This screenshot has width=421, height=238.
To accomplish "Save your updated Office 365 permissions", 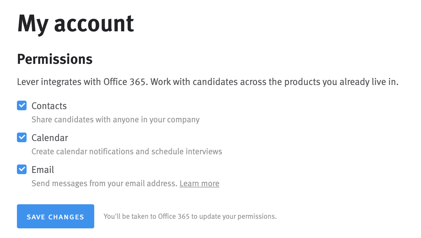I will (55, 216).
